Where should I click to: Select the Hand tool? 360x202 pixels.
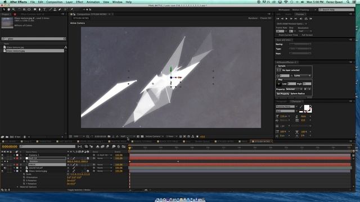[x=9, y=10]
